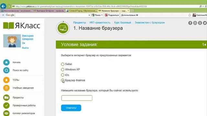Select the Safari radio option
The height and width of the screenshot is (116, 207).
pyautogui.click(x=62, y=64)
